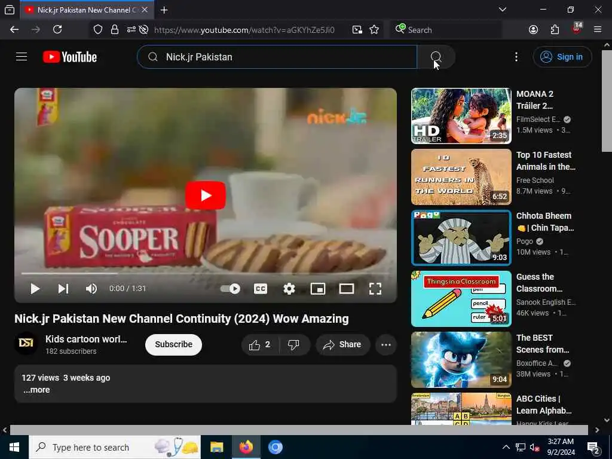Image resolution: width=612 pixels, height=459 pixels.
Task: Click the Free School channel name
Action: coord(535,180)
